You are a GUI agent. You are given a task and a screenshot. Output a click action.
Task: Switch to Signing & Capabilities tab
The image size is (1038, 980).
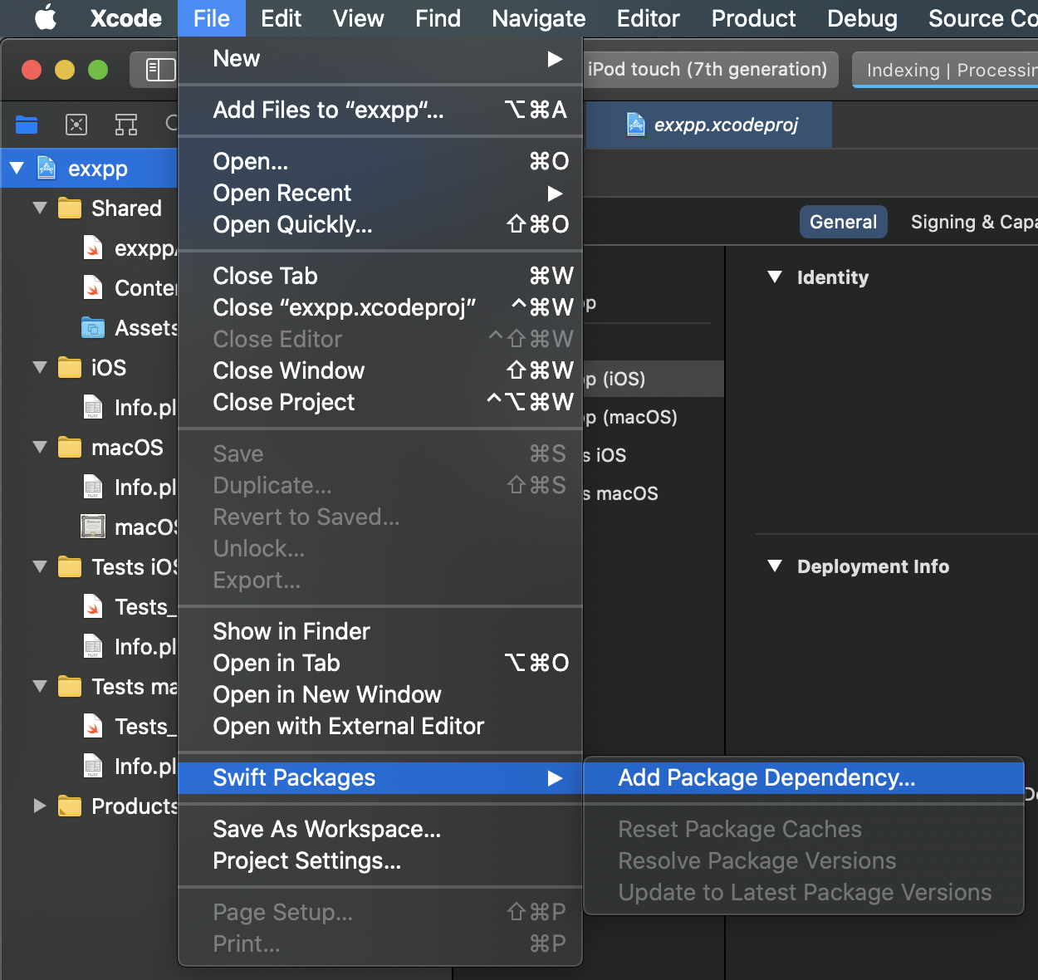point(972,222)
